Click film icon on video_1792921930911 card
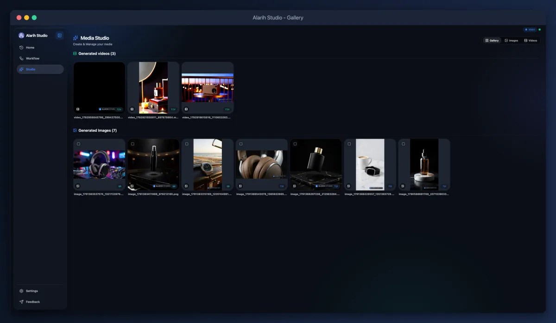Image resolution: width=556 pixels, height=323 pixels. [132, 110]
